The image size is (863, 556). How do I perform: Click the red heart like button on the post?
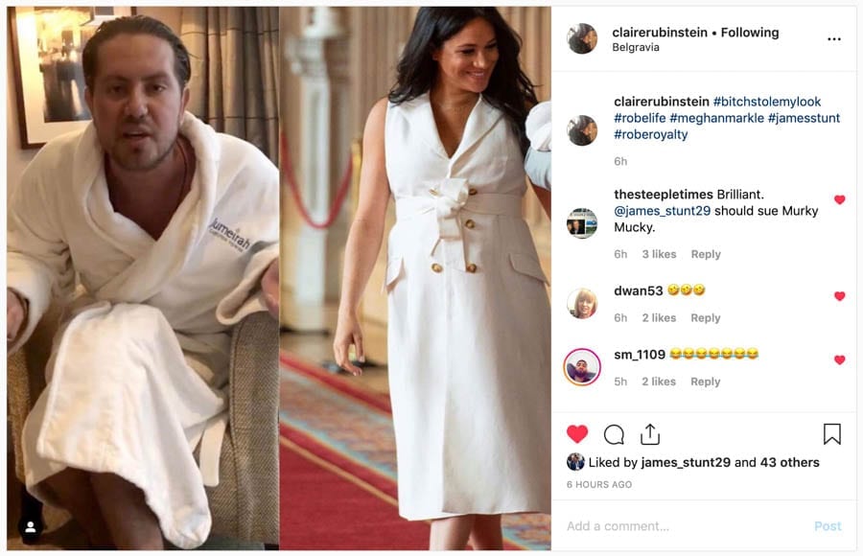point(577,434)
